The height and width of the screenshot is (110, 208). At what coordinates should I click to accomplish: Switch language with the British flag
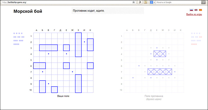196,10
